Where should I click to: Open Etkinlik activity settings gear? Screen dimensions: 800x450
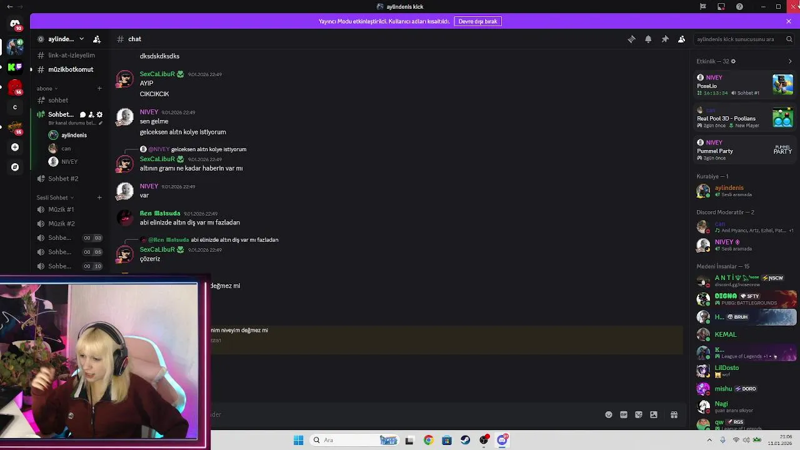tap(733, 61)
